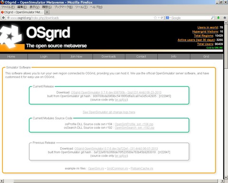The image size is (228, 183).
Task: Open the Join Now navigation item
Action: click(x=76, y=57)
